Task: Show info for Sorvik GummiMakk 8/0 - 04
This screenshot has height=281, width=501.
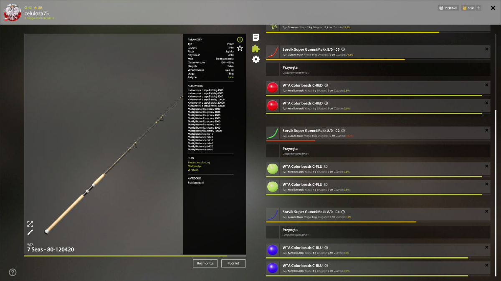Action: pyautogui.click(x=343, y=211)
